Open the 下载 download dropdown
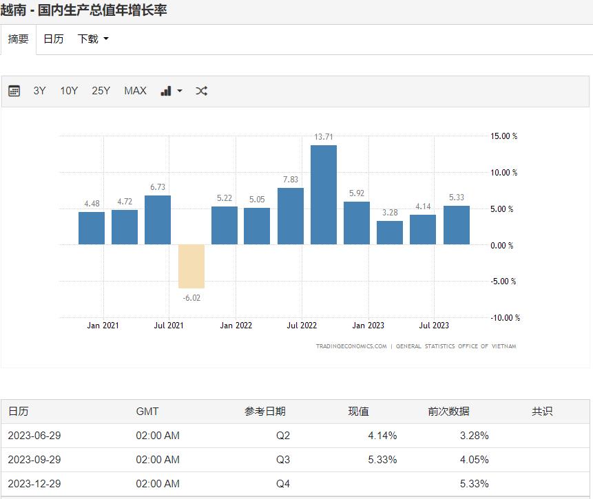The image size is (593, 499). pos(87,39)
